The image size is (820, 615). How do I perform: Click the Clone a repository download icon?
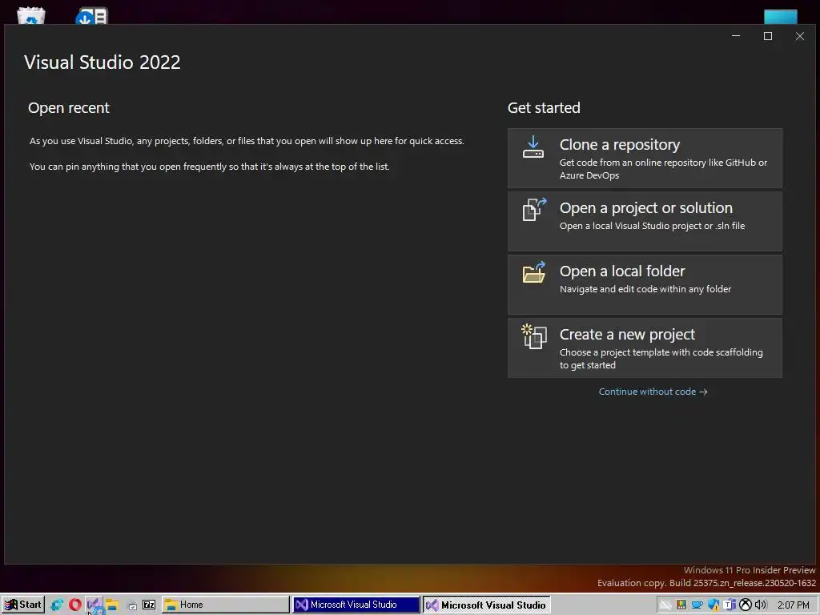533,147
